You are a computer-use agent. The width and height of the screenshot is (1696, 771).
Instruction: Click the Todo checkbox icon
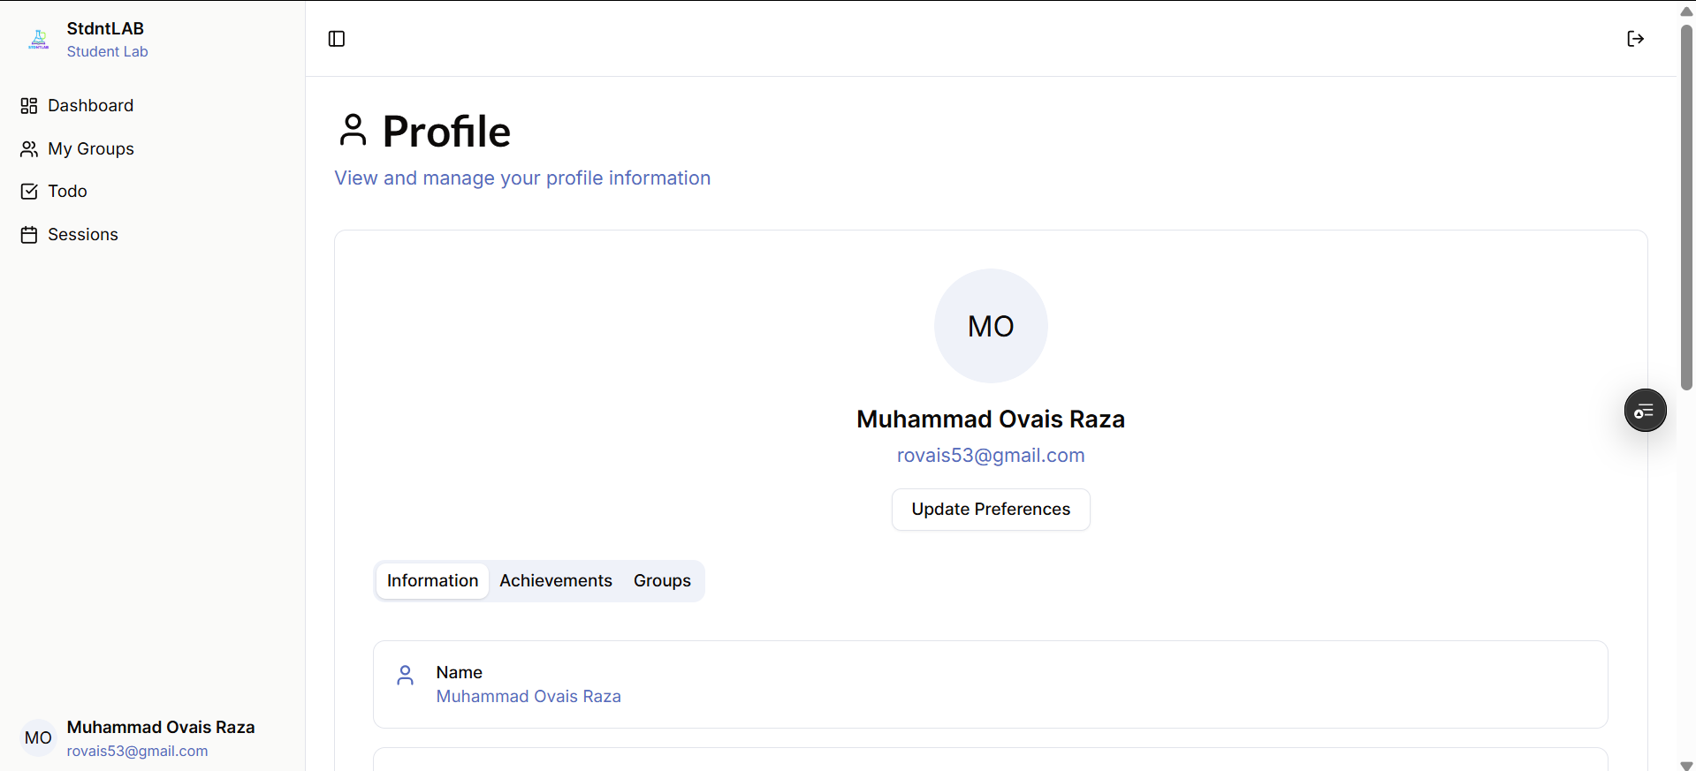[x=29, y=192]
